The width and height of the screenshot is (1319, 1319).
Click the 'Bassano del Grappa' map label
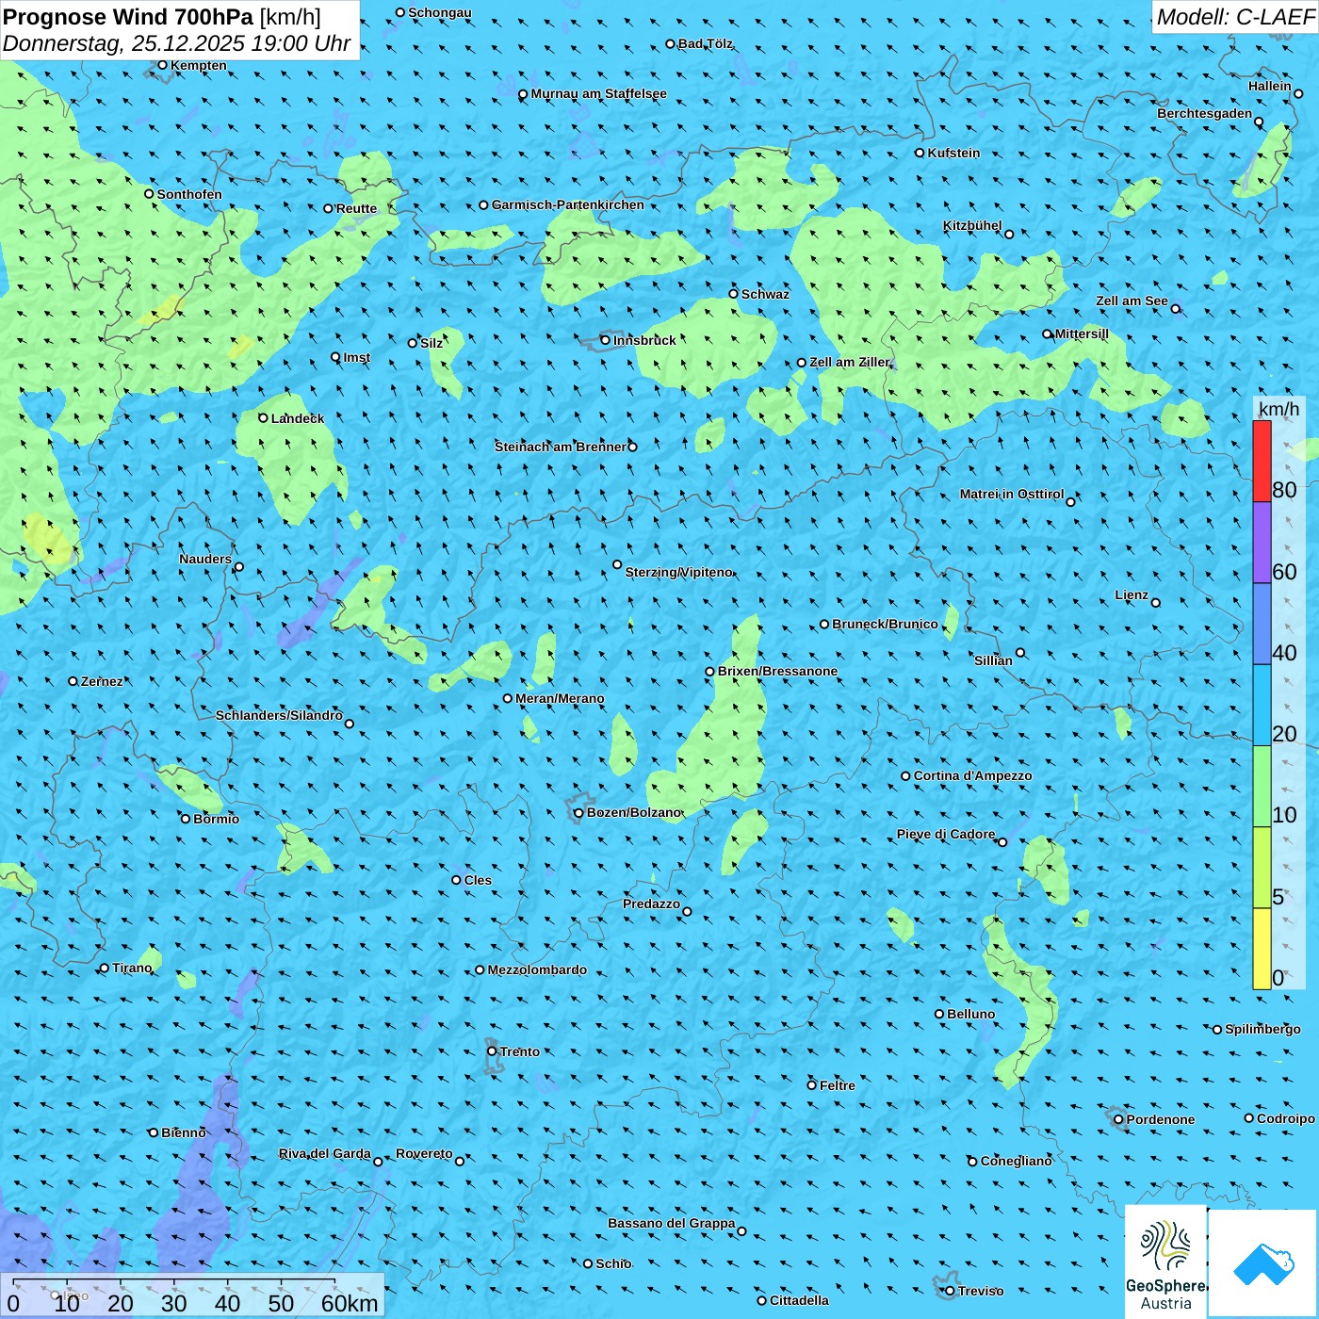click(671, 1223)
